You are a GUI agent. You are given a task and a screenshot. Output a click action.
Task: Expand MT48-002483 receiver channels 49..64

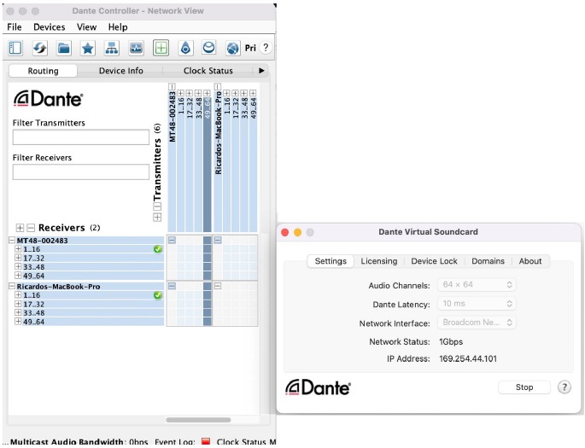click(x=18, y=276)
